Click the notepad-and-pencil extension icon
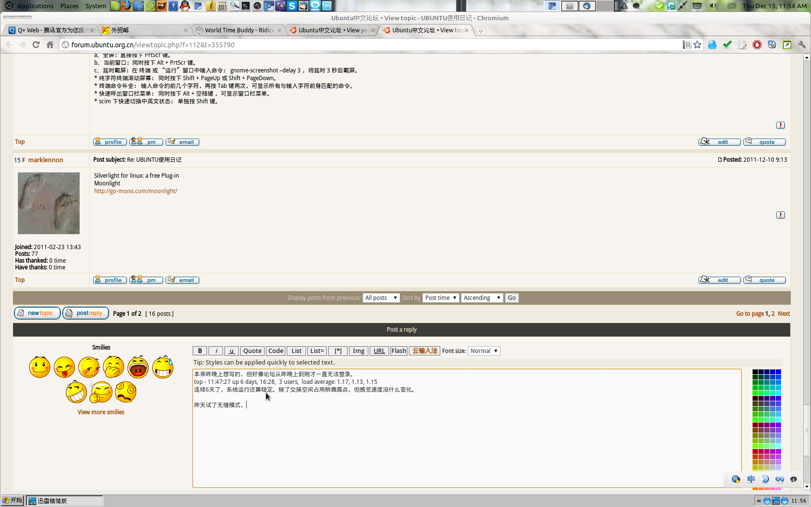The image size is (811, 507). tap(742, 44)
